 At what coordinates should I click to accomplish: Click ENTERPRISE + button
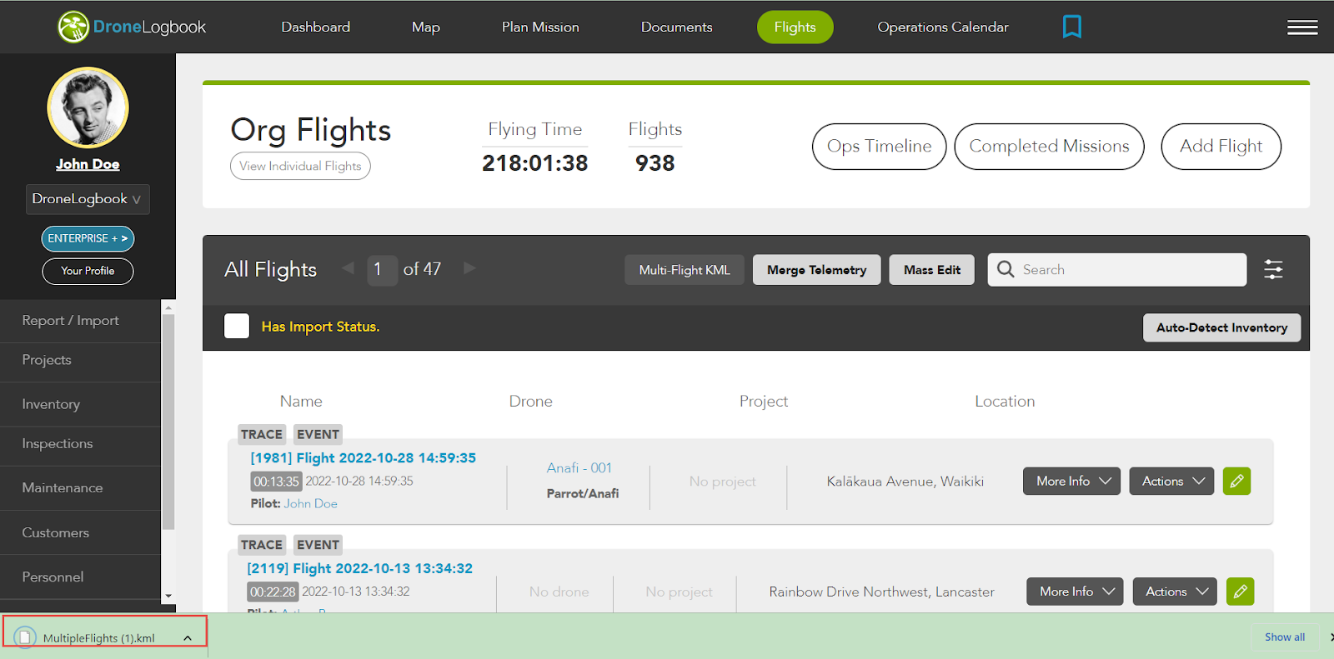pos(88,238)
